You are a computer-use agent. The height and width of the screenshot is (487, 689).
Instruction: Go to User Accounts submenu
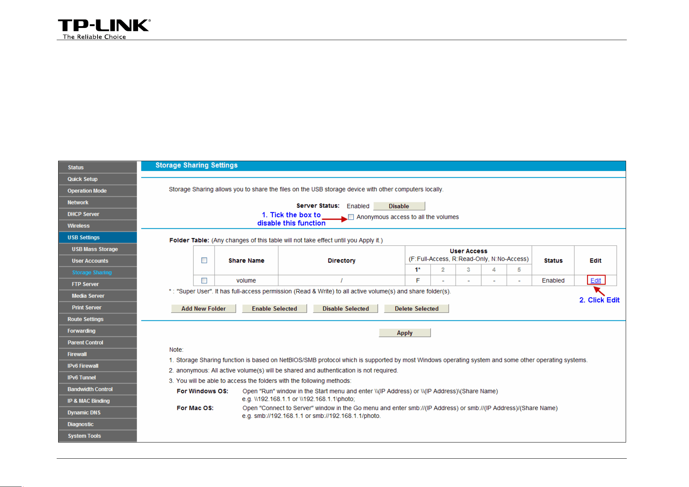coord(98,261)
